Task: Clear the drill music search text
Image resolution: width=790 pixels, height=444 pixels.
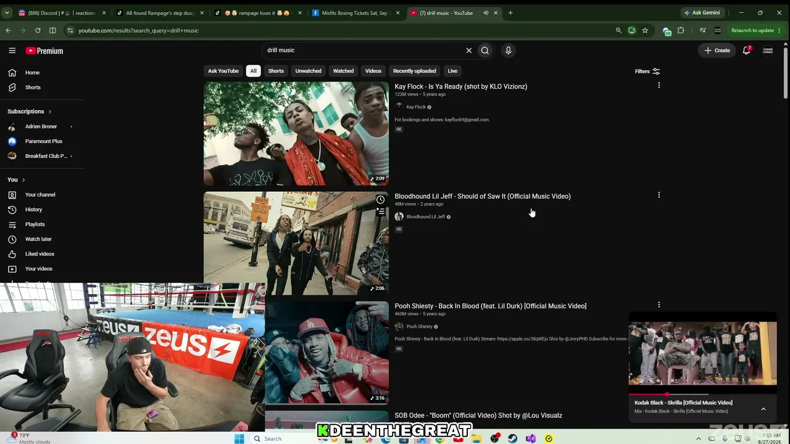Action: (468, 51)
